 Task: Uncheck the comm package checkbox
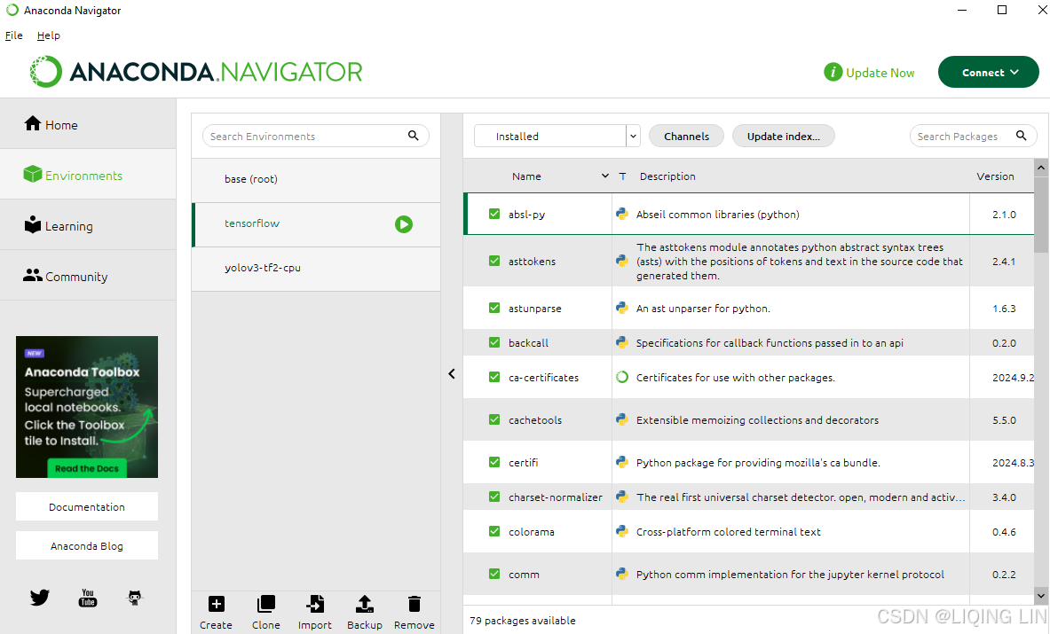pyautogui.click(x=494, y=574)
